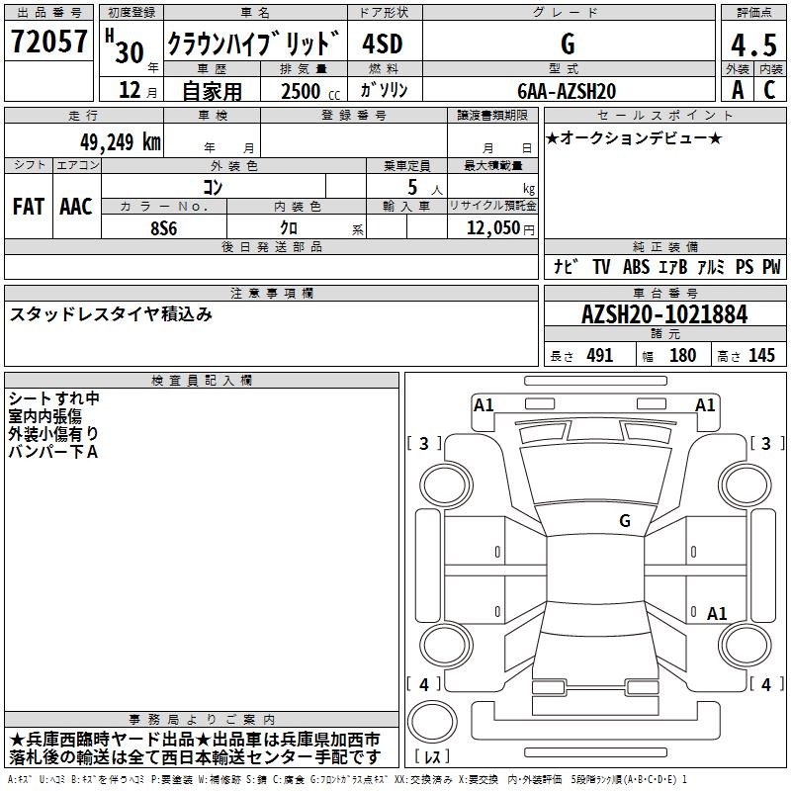The height and width of the screenshot is (791, 791).
Task: Click the PS equipment label
Action: point(745,266)
